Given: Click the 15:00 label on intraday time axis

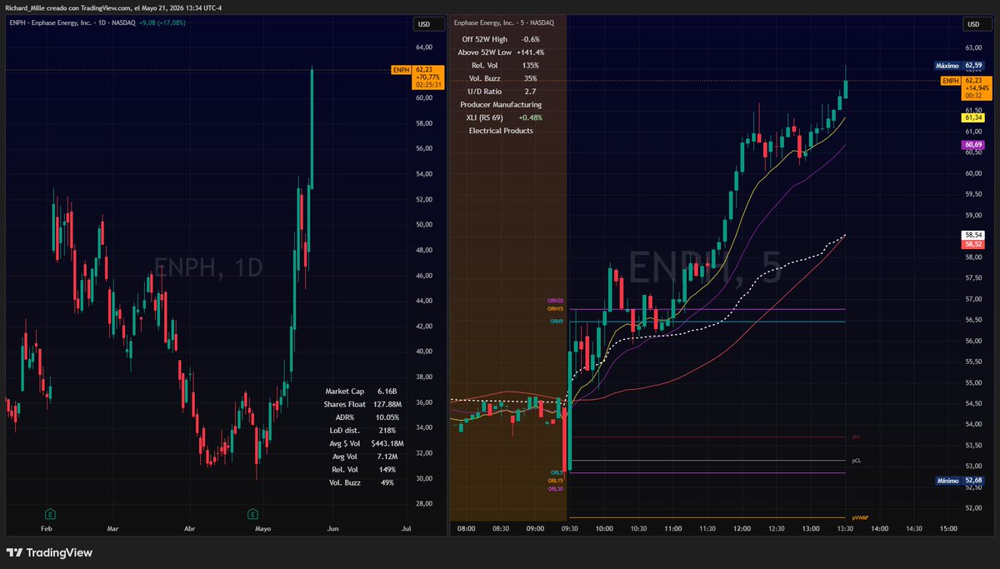Looking at the screenshot, I should click(947, 529).
